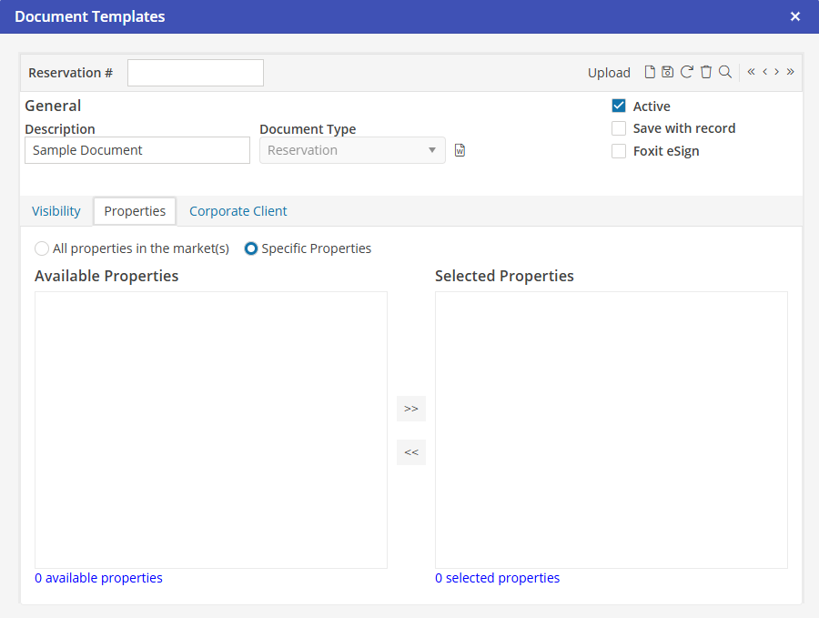Click the Save disk icon
The image size is (819, 618).
667,72
